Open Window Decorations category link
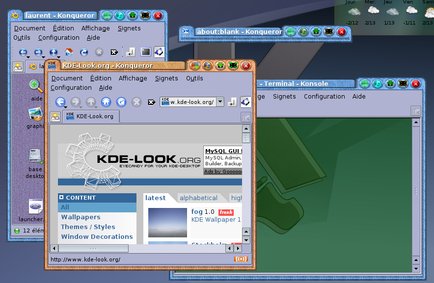434x283 pixels. click(x=97, y=237)
